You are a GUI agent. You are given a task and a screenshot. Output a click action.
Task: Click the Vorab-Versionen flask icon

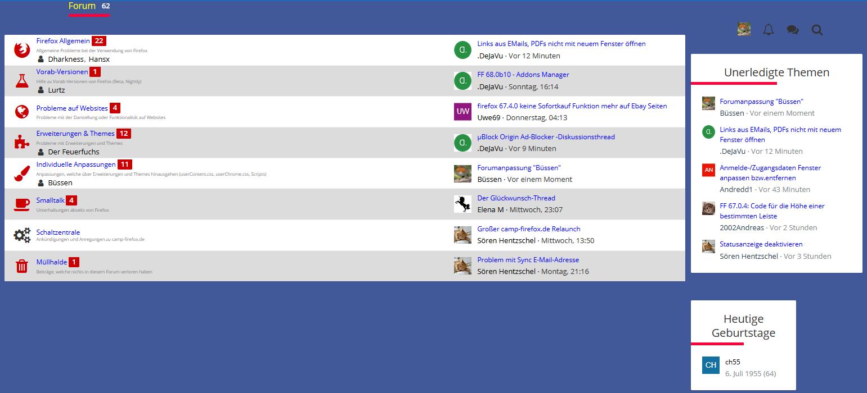coord(22,81)
